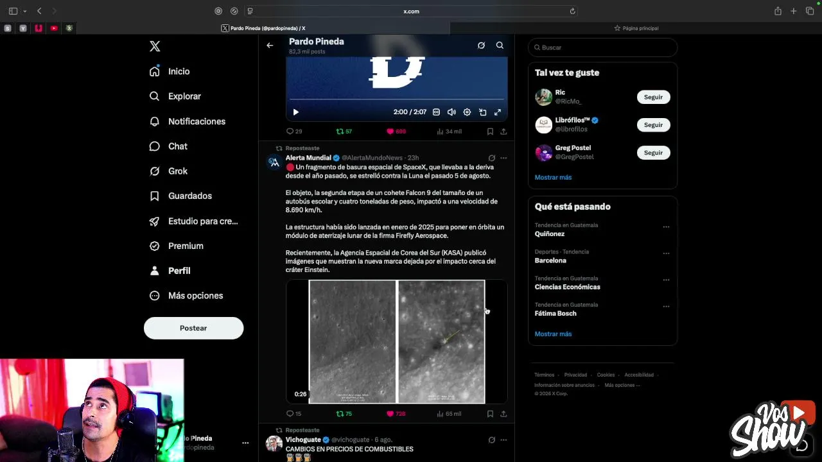The image size is (822, 462).
Task: Bookmark the Alerta Mundial post
Action: click(x=490, y=414)
